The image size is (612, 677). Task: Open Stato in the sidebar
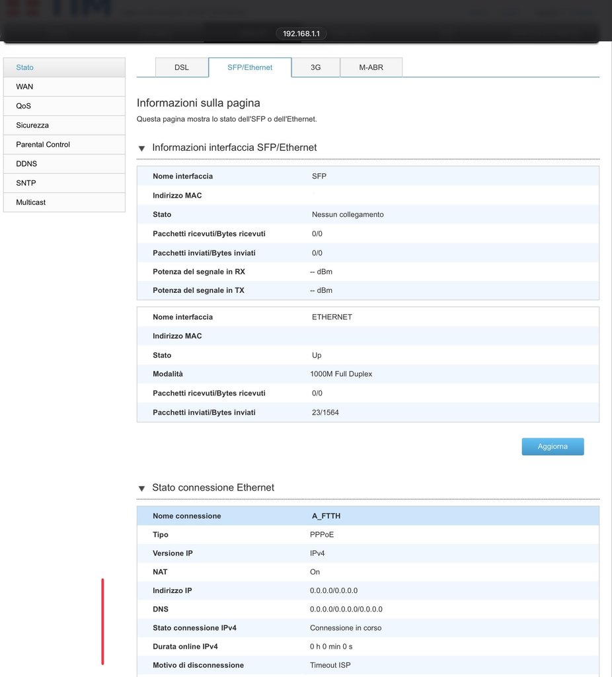click(64, 67)
